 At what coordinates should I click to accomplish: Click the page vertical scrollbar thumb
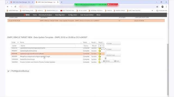(x=168, y=69)
